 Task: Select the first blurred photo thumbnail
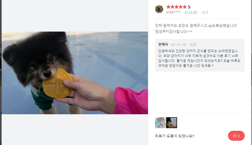pyautogui.click(x=160, y=123)
